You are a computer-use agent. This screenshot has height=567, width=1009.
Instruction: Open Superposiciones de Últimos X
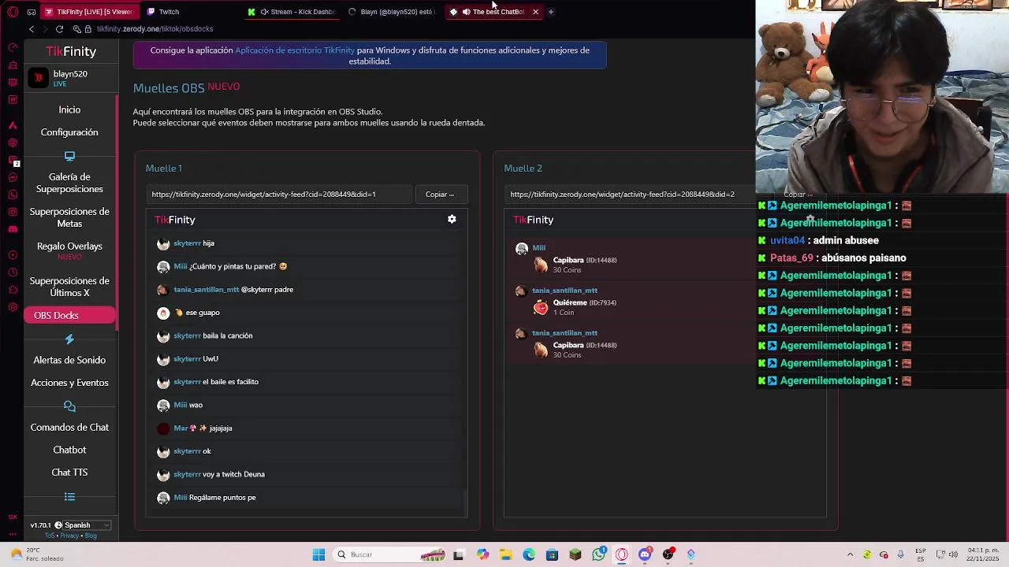(69, 287)
